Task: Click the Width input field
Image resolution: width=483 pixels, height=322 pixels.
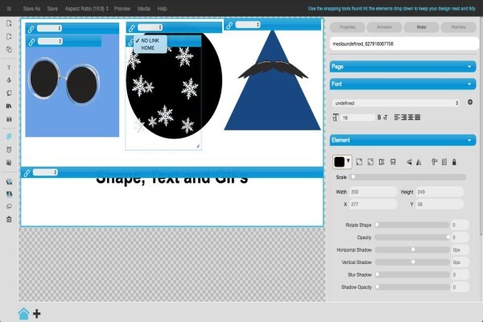Action: pos(373,192)
